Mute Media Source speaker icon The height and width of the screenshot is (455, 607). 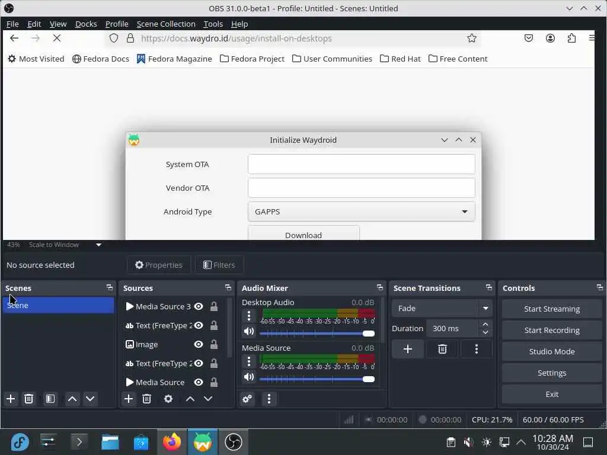tap(249, 377)
